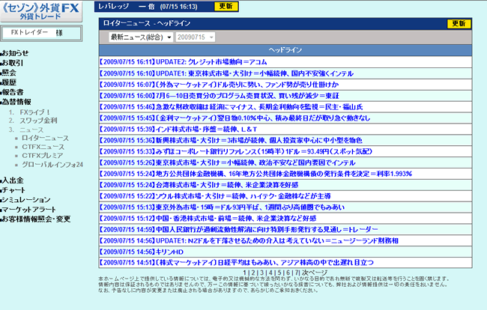487x310 pixels.
Task: Open the 入出金 menu
Action: pyautogui.click(x=13, y=180)
